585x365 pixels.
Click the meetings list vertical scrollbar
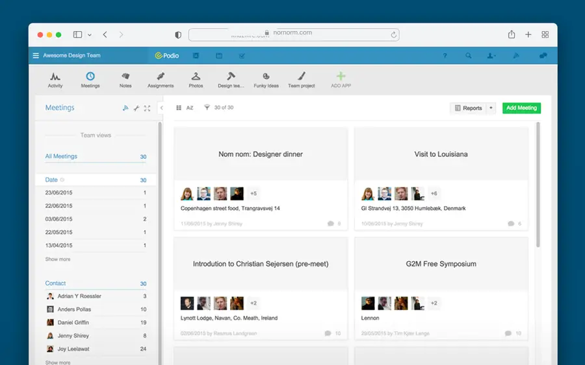pos(538,185)
